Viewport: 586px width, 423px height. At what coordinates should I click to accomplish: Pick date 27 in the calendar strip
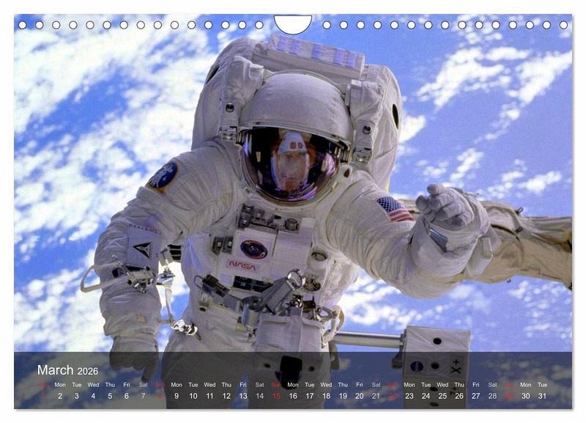coord(475,396)
